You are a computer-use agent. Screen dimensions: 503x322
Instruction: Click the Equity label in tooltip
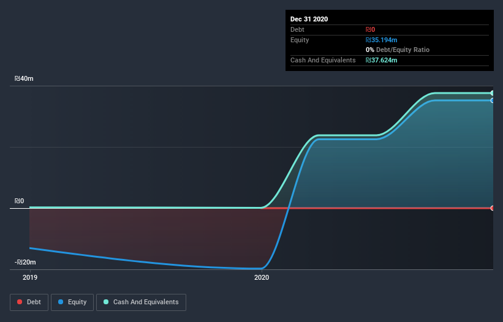[x=300, y=40]
